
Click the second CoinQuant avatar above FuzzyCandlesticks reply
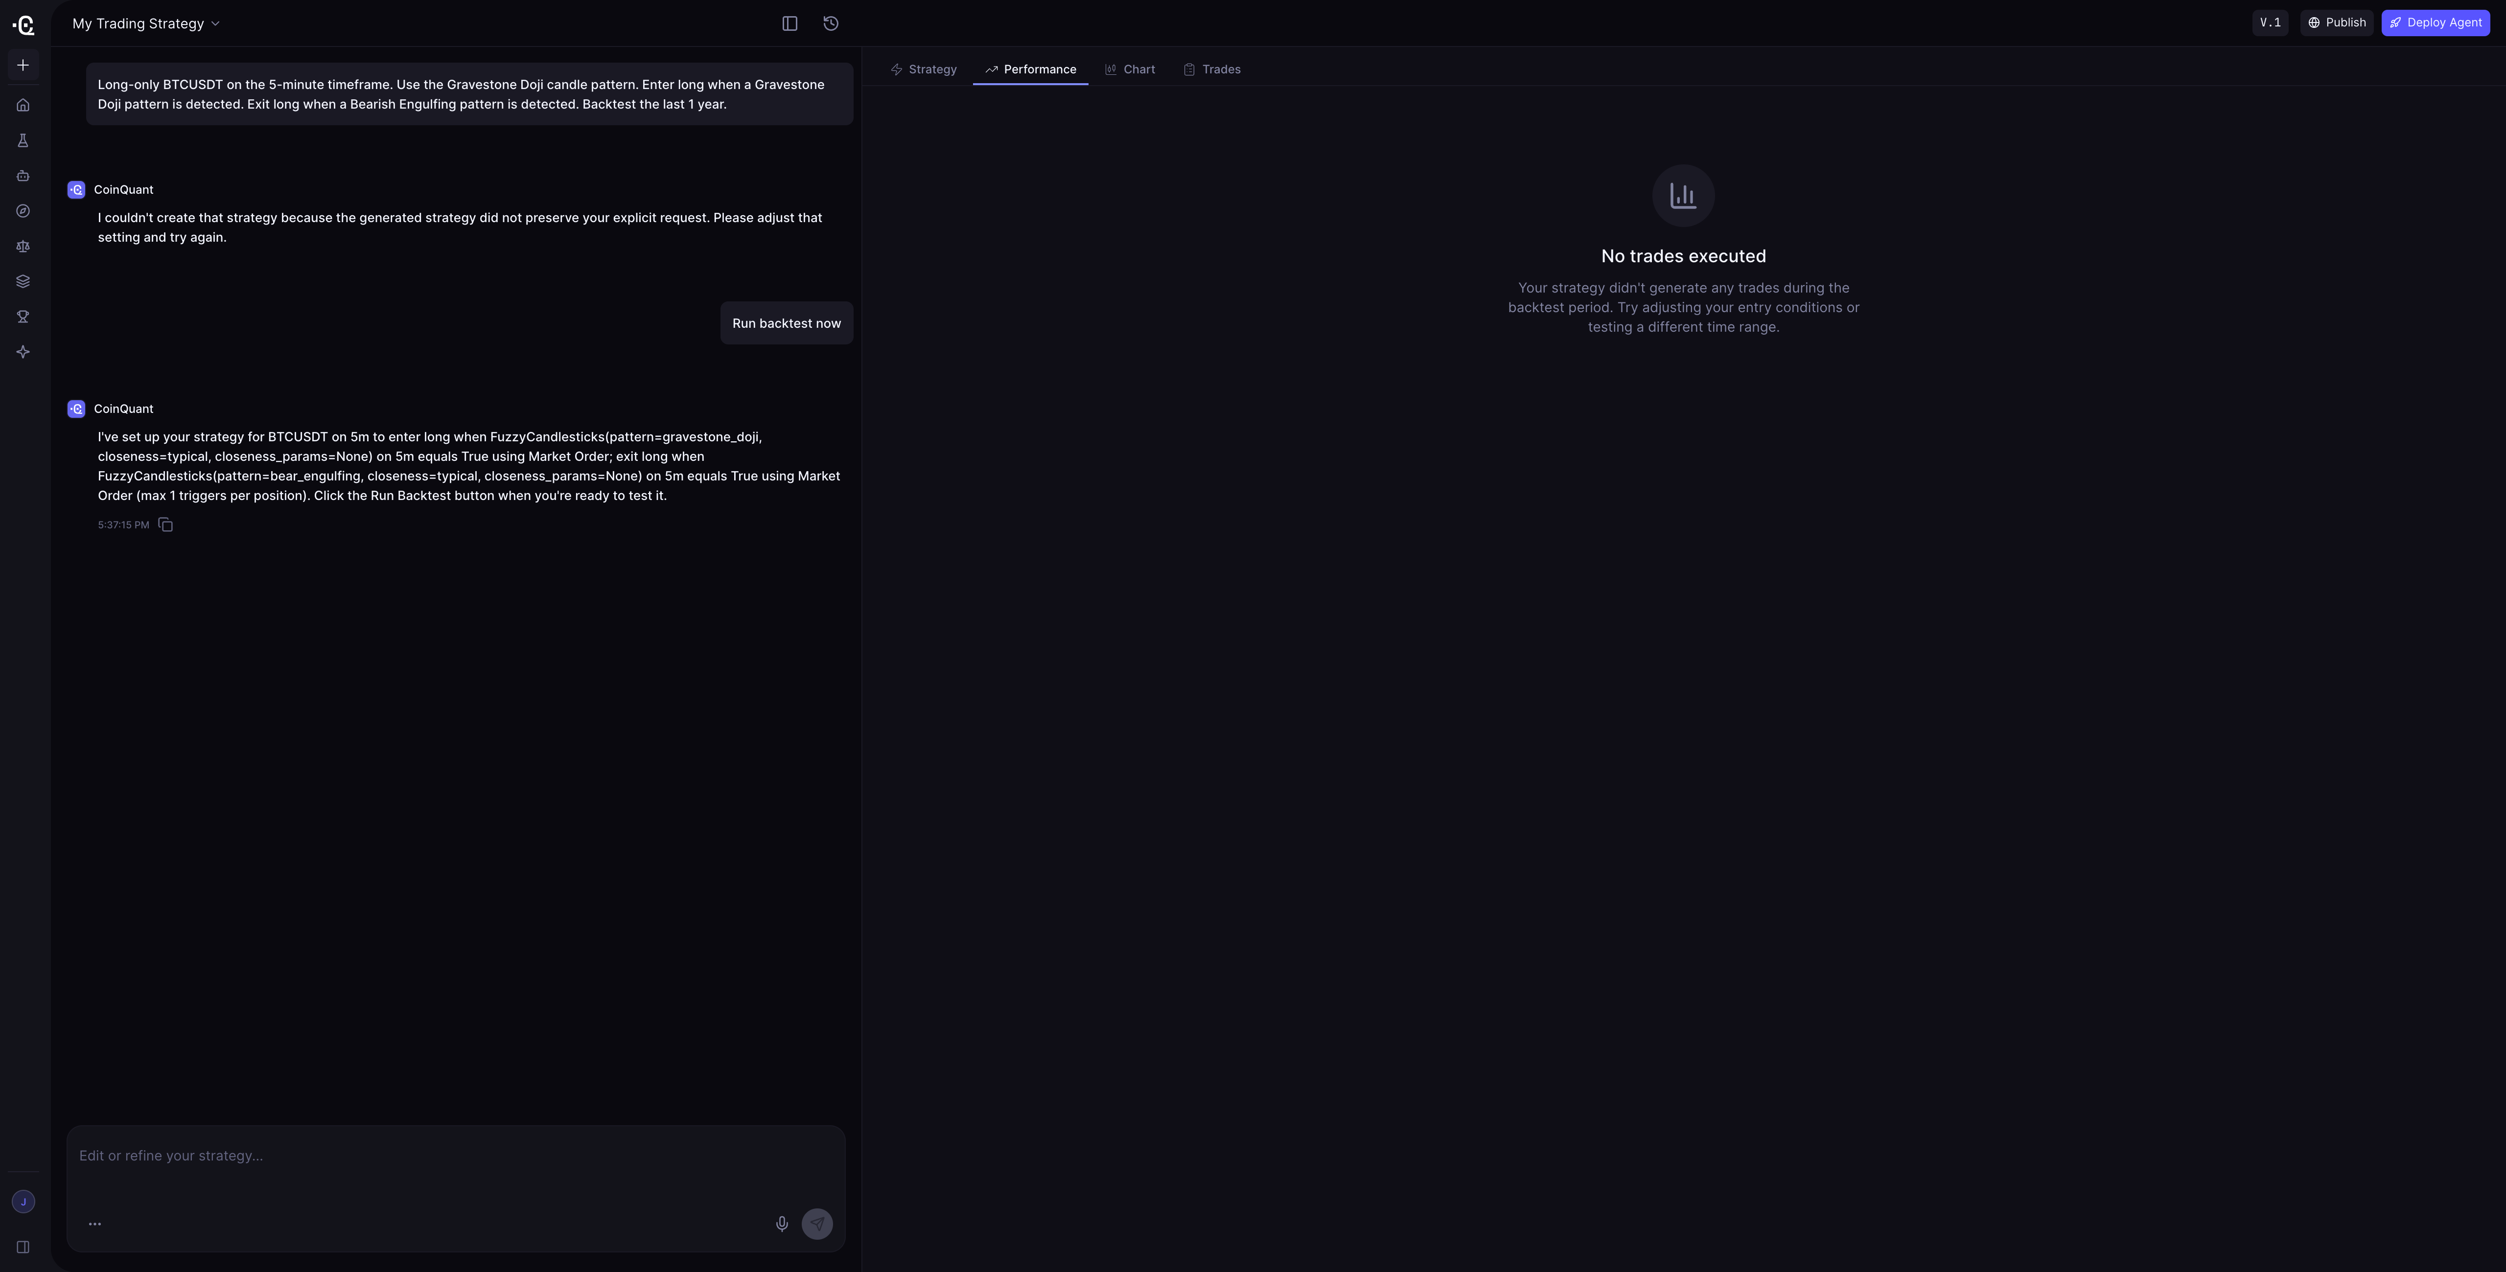77,409
